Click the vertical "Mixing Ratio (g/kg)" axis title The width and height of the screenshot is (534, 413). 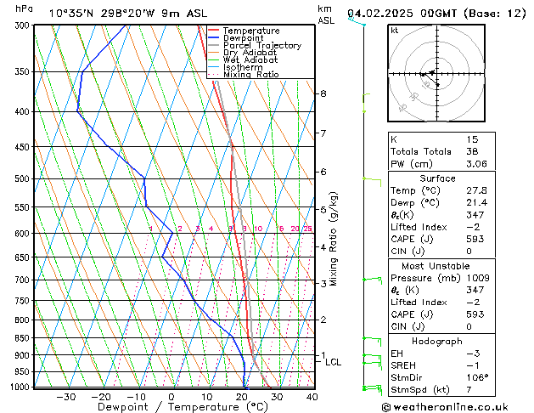tap(333, 239)
